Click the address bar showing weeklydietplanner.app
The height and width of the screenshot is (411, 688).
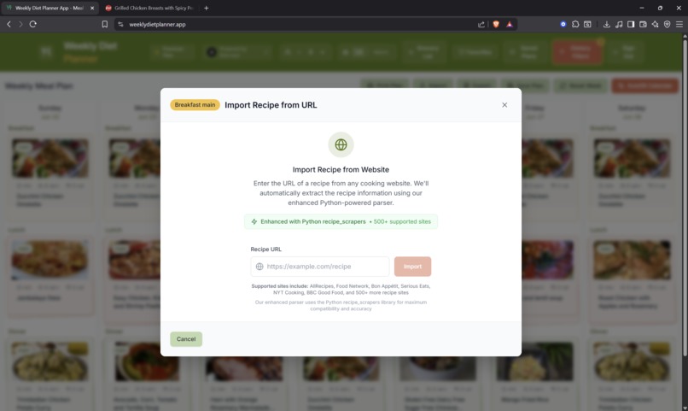click(x=299, y=24)
